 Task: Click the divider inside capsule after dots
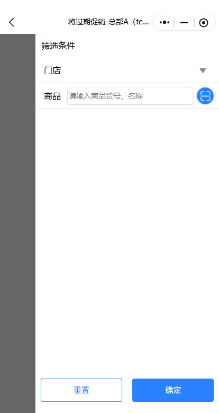tap(174, 22)
